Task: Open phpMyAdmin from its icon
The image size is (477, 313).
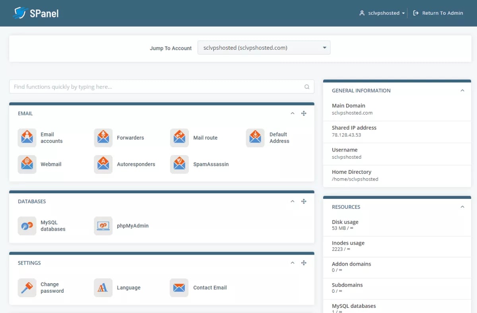Action: click(103, 226)
